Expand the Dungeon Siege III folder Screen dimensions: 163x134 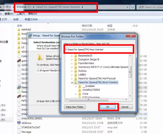[x=72, y=60]
